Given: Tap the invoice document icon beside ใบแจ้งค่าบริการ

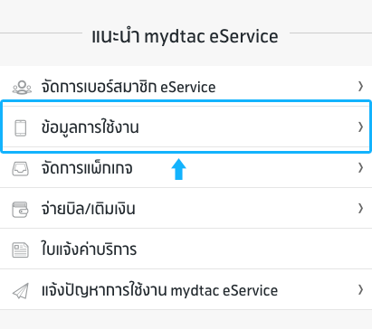Looking at the screenshot, I should point(20,250).
